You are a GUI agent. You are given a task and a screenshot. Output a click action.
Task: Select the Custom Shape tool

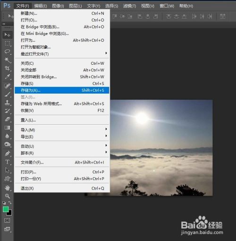tap(7, 179)
